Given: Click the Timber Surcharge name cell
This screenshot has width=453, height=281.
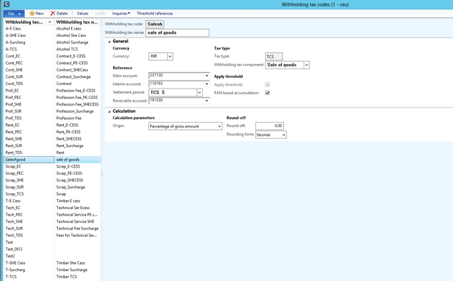Looking at the screenshot, I should coord(78,270).
